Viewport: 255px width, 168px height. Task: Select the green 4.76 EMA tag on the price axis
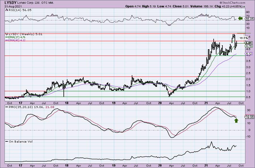[x=249, y=46]
